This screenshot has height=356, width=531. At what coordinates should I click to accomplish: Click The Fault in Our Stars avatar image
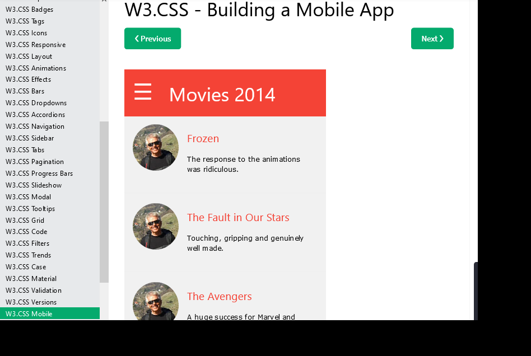pyautogui.click(x=156, y=226)
